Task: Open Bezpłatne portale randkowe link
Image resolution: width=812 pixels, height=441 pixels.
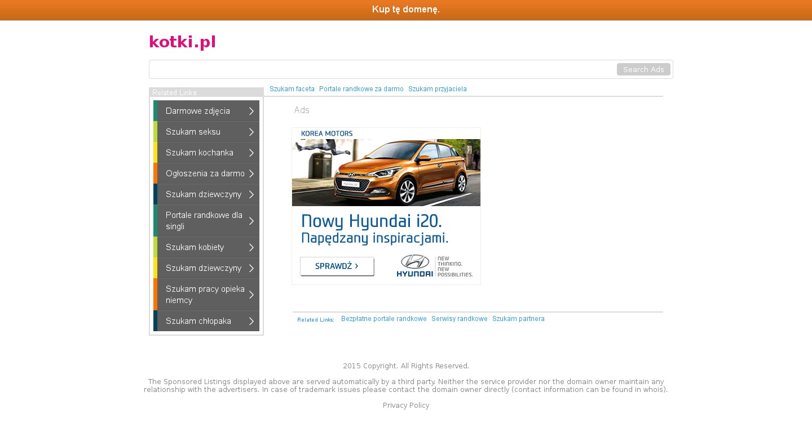Action: [383, 319]
